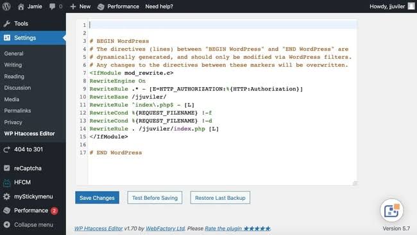Go to General settings

(14, 53)
